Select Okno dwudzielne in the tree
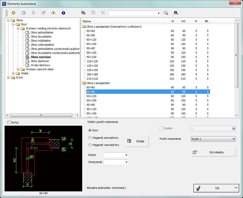This screenshot has width=243, height=198. tap(41, 37)
